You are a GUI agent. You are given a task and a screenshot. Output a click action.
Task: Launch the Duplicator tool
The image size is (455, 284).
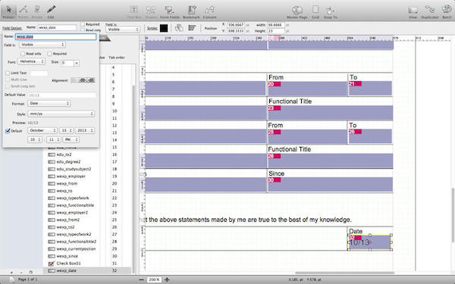coord(430,11)
